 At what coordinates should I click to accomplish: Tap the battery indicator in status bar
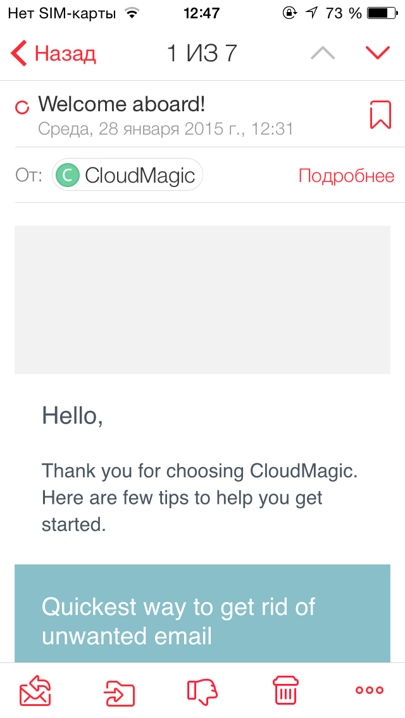click(383, 13)
